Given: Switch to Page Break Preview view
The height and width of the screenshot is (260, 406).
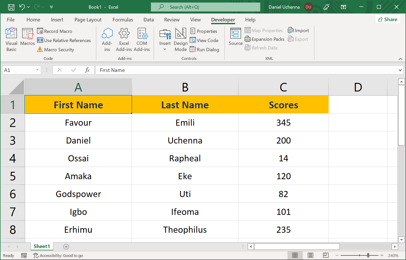Looking at the screenshot, I should point(326,255).
